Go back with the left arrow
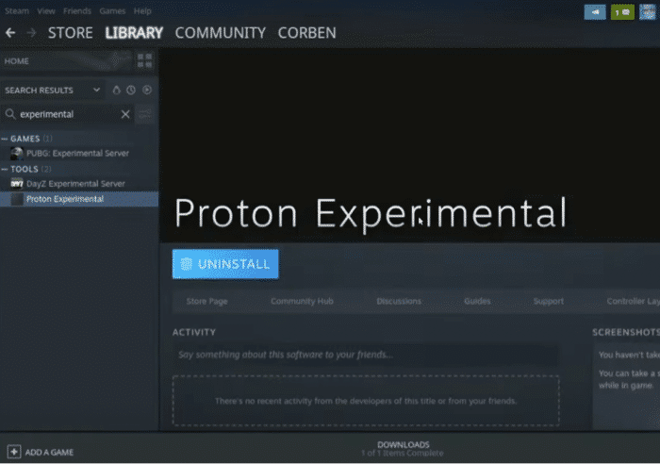The image size is (660, 464). [x=10, y=32]
